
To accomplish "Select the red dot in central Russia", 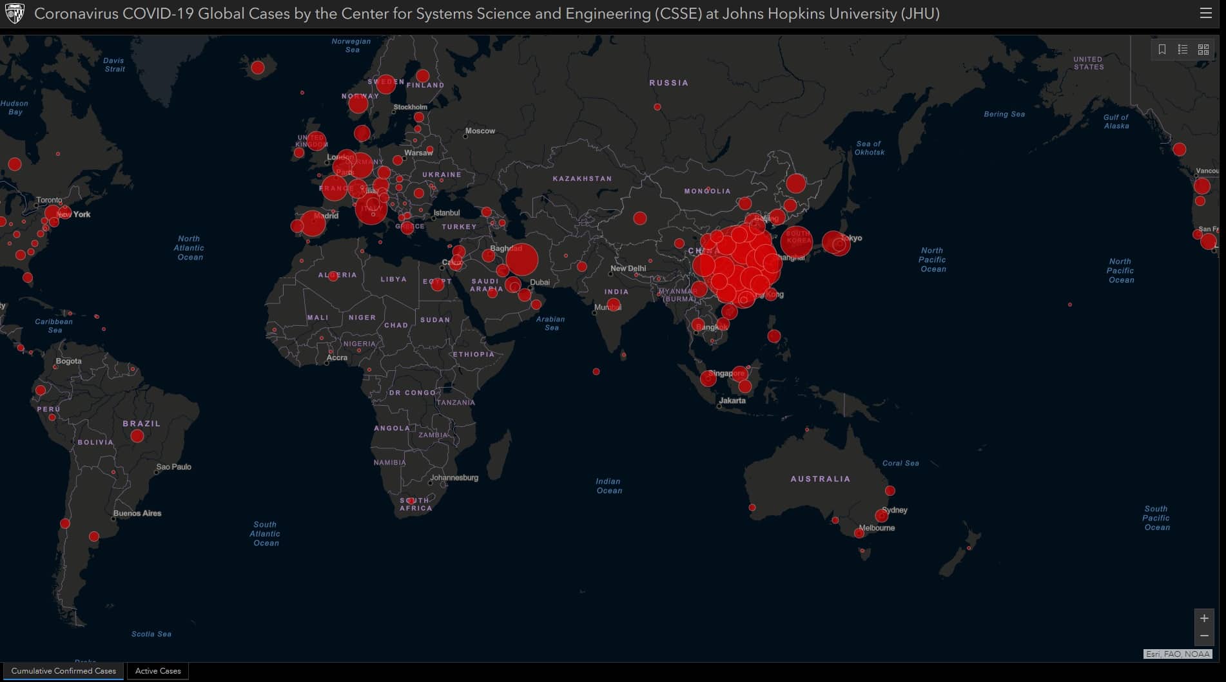I will tap(657, 107).
